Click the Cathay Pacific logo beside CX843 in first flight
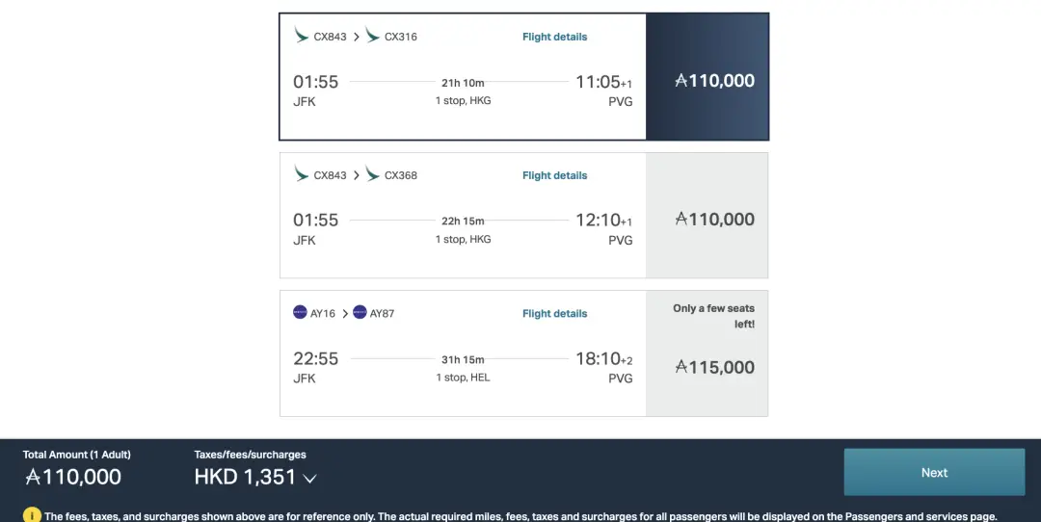This screenshot has height=522, width=1041. tap(302, 36)
